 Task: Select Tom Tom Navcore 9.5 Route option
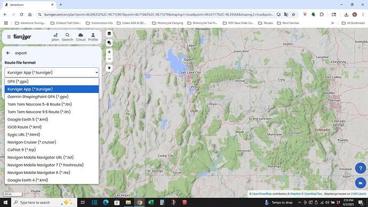pyautogui.click(x=52, y=112)
